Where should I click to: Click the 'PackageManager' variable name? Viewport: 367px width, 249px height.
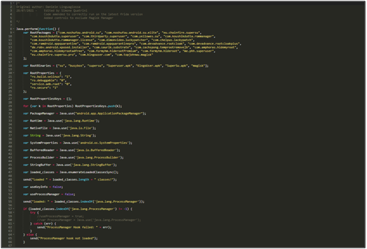42,113
